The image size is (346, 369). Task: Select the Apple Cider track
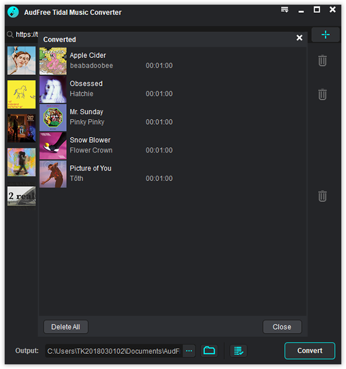172,61
